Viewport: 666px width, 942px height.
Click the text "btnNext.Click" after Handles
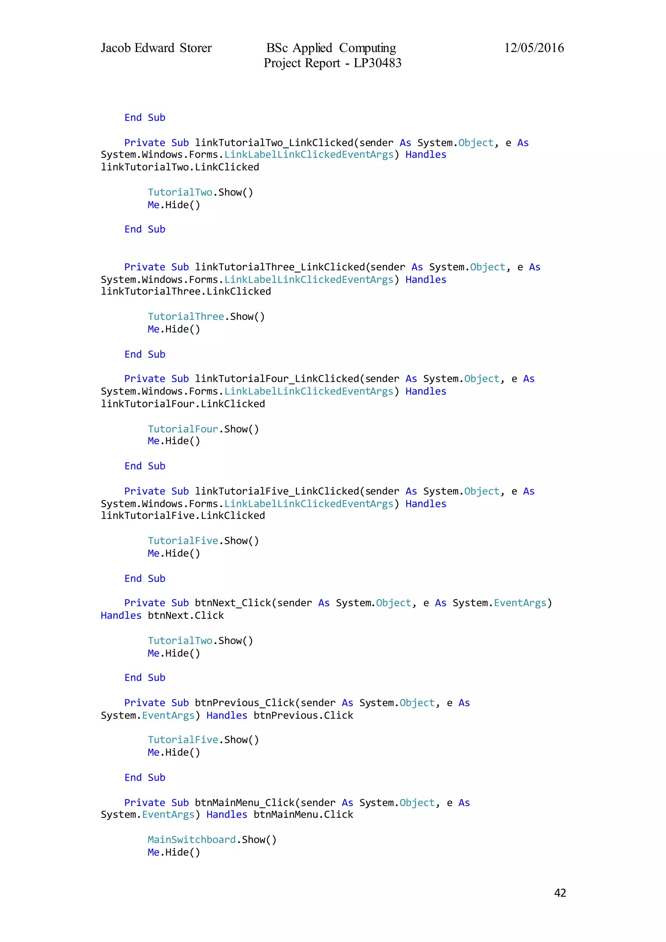[x=186, y=615]
